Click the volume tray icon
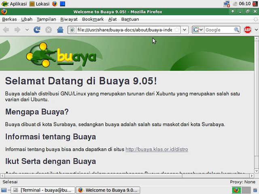Viewport: 259px width, 194px height. point(235,4)
